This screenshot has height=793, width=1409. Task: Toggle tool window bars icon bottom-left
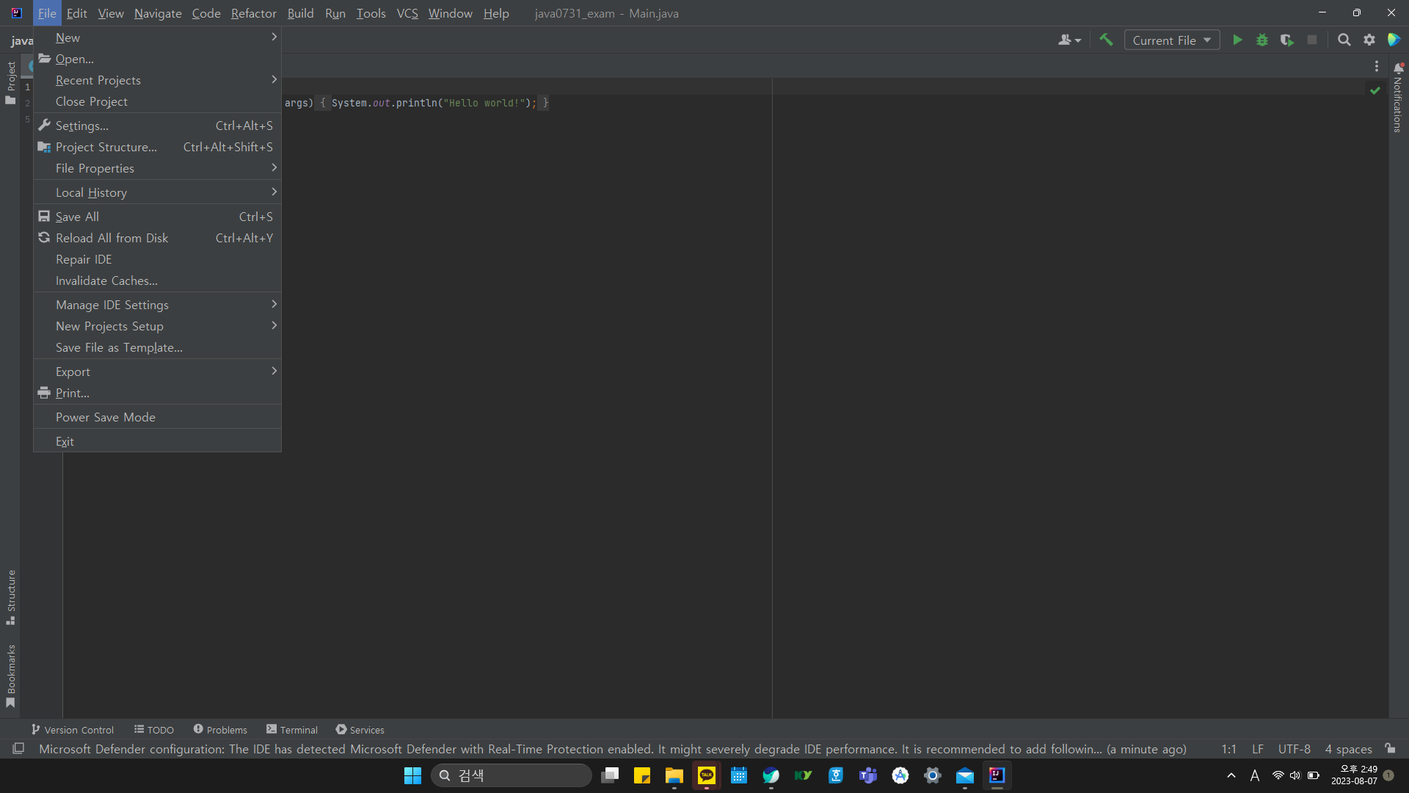18,748
